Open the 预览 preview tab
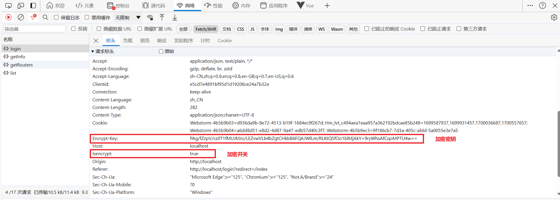Screen dimensions: 560x200 tap(145, 41)
